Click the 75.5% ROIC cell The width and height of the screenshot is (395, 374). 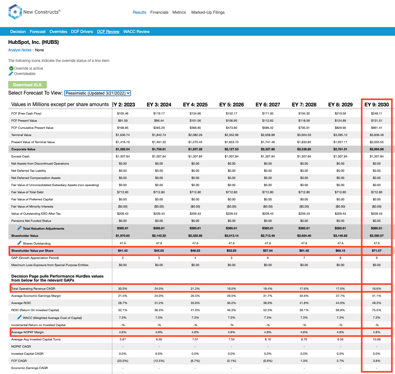click(x=377, y=310)
